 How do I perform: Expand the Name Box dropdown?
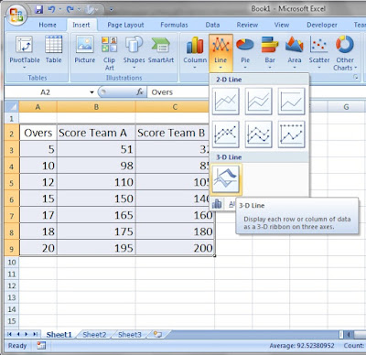click(x=91, y=92)
